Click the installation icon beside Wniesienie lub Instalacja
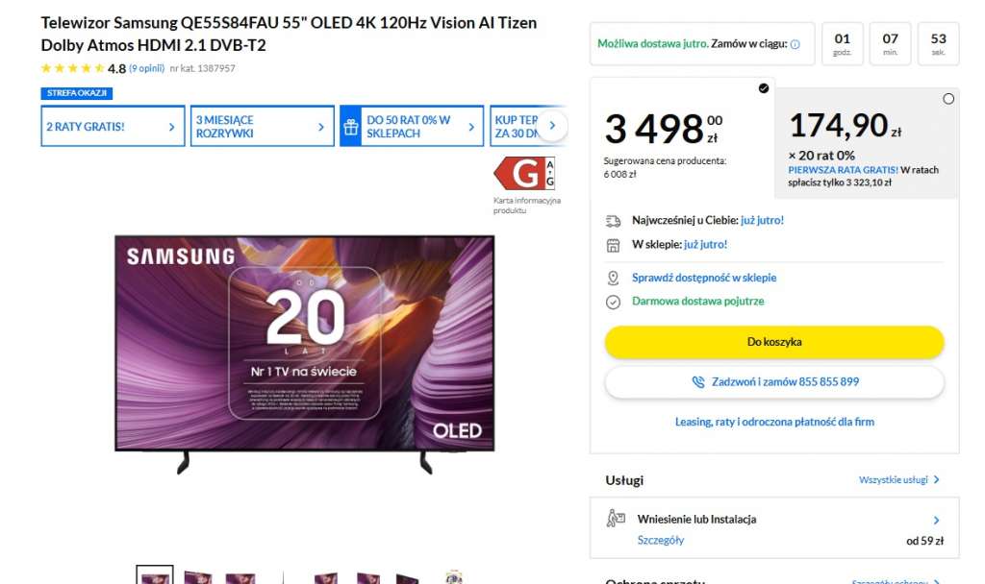Screen dimensions: 985x584 click(616, 518)
